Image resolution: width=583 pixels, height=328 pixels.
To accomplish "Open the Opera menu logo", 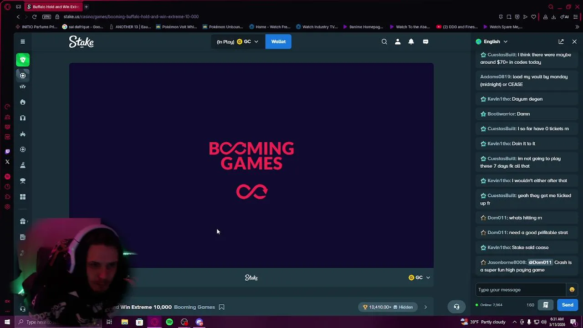I will tap(7, 7).
